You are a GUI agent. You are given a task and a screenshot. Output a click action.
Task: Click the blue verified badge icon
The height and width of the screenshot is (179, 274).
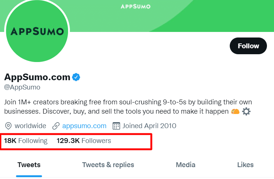[76, 77]
